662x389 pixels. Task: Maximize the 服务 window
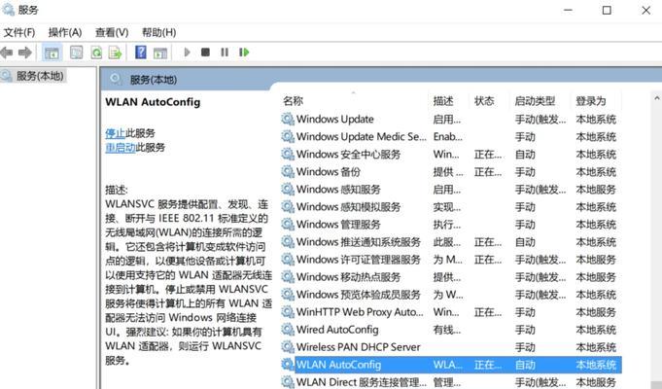[607, 10]
